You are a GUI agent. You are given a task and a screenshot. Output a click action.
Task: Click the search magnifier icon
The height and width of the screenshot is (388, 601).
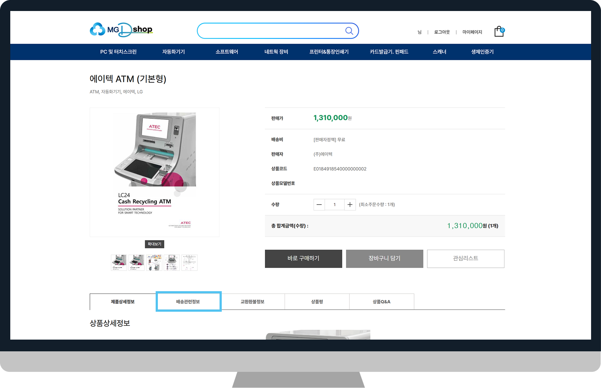[349, 31]
